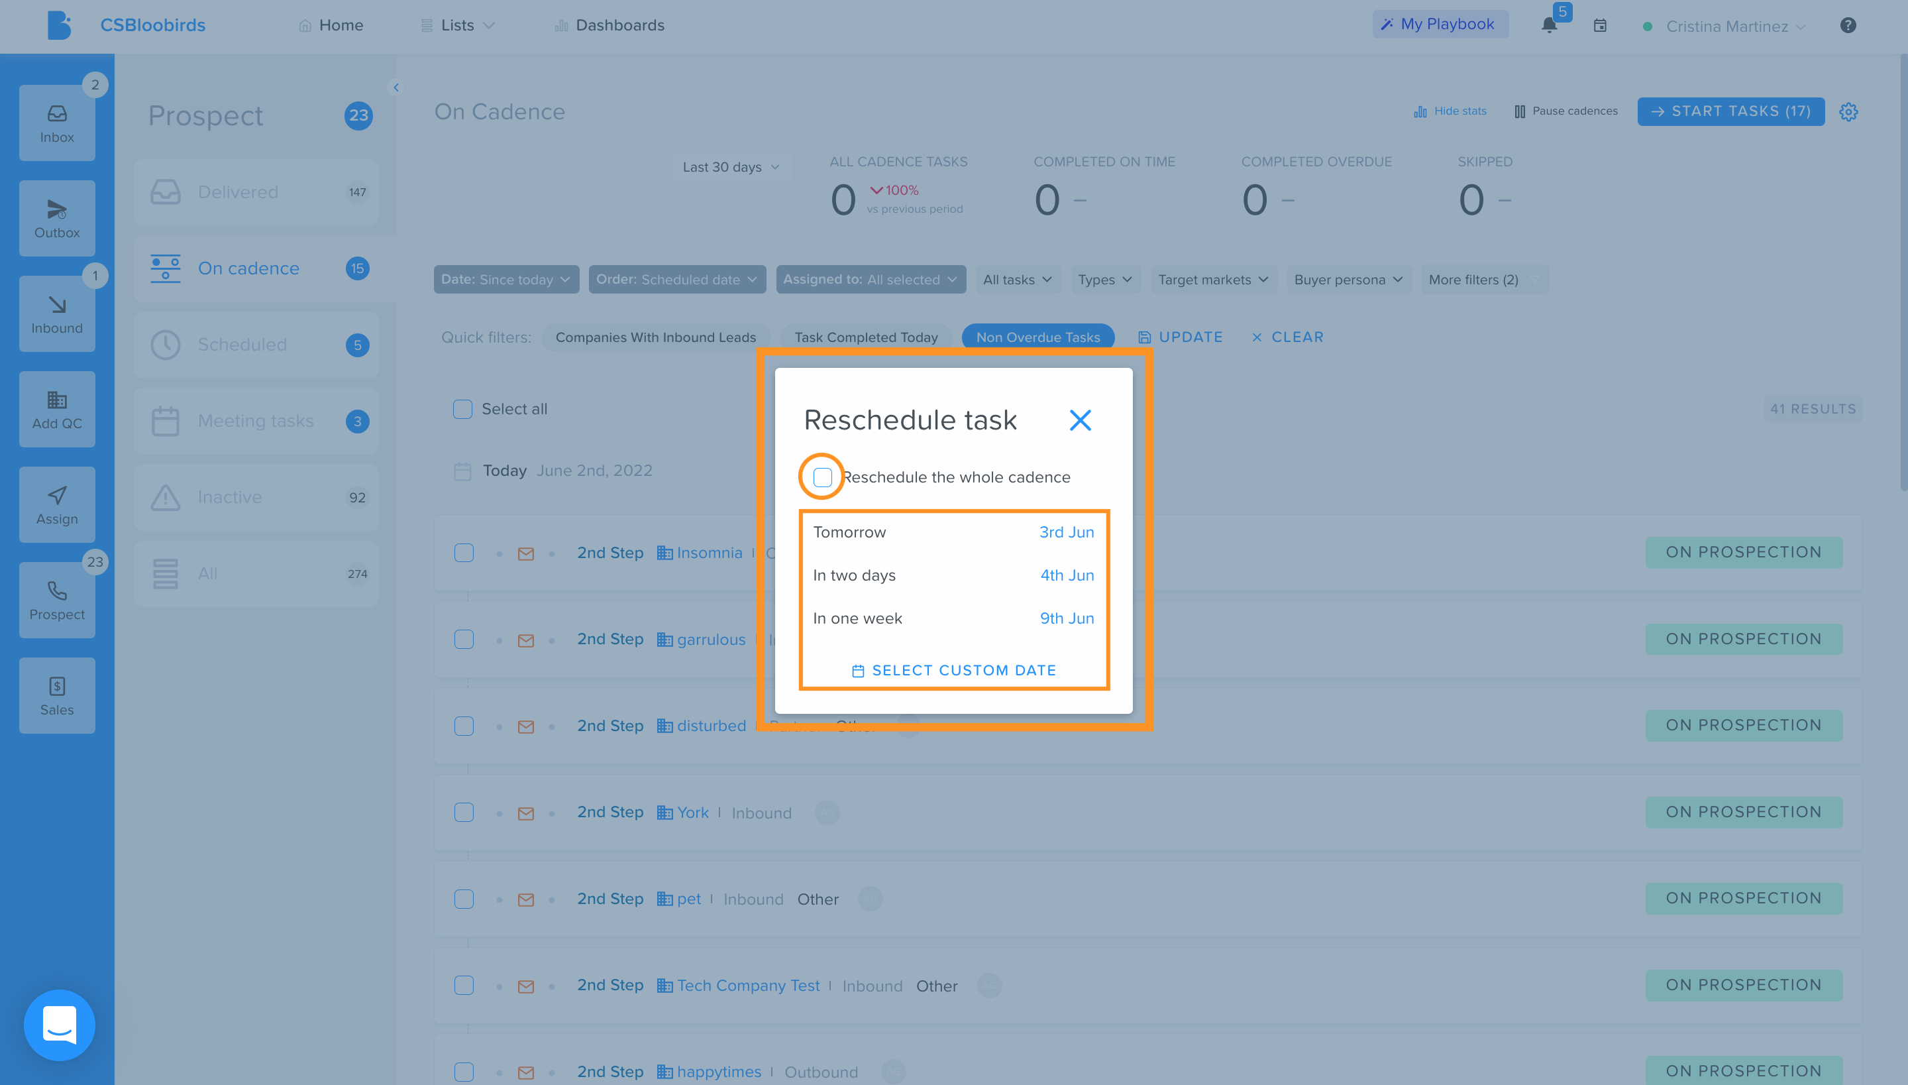The height and width of the screenshot is (1085, 1908).
Task: Open the help question mark icon
Action: tap(1848, 25)
